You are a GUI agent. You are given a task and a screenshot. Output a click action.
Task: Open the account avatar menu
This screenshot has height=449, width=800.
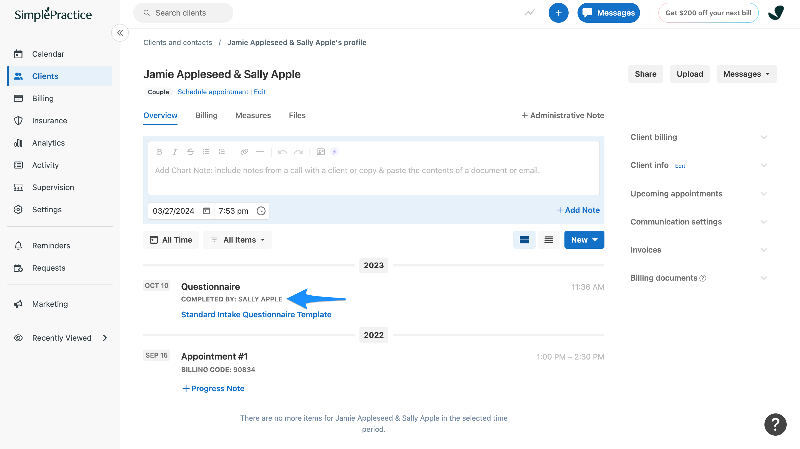point(776,13)
